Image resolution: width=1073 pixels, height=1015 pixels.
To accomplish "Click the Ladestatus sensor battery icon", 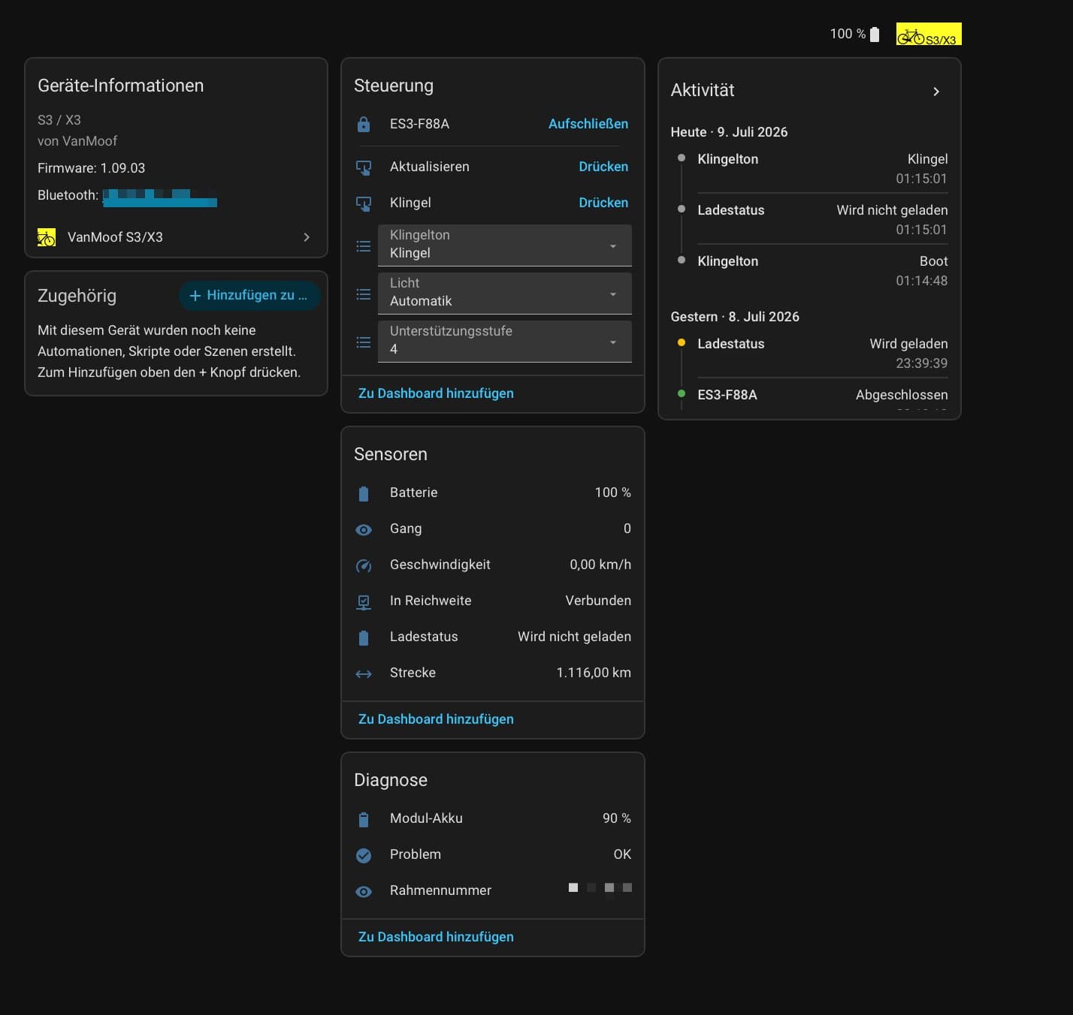I will (x=364, y=637).
